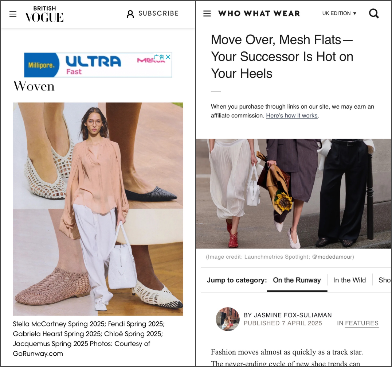Click the Subscribe link on Vogue
The image size is (392, 367).
(x=158, y=13)
